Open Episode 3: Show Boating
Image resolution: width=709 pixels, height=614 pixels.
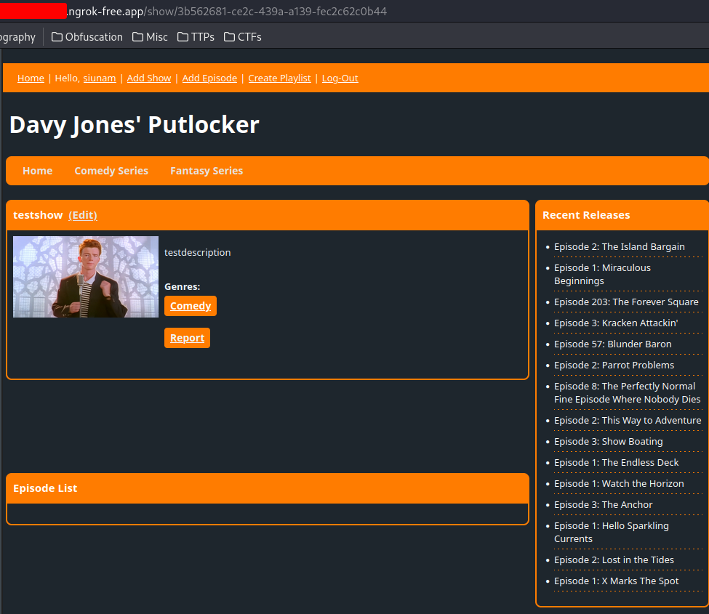(x=609, y=441)
